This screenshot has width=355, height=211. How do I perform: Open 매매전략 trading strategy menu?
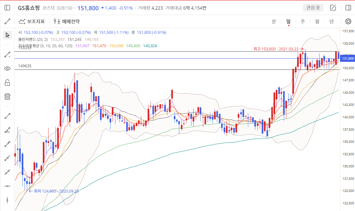coord(66,21)
